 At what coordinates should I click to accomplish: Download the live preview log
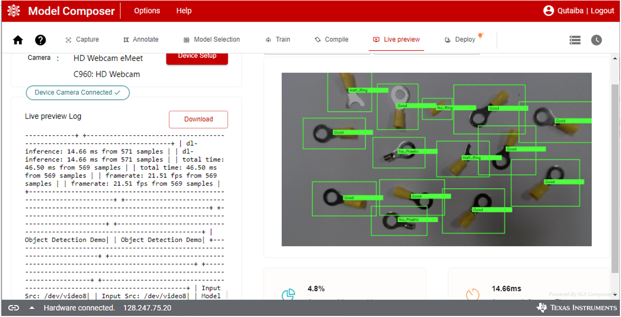point(198,119)
